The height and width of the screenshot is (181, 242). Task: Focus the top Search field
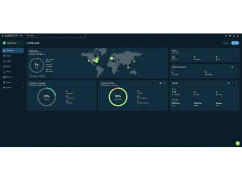[x=56, y=36]
